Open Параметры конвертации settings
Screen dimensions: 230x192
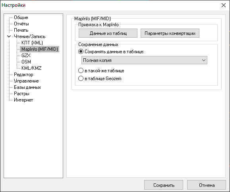[x=170, y=33]
